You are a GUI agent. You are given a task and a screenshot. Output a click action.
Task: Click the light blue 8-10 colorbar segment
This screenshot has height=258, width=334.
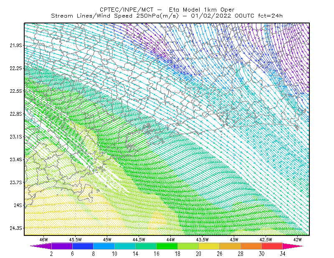104,246
